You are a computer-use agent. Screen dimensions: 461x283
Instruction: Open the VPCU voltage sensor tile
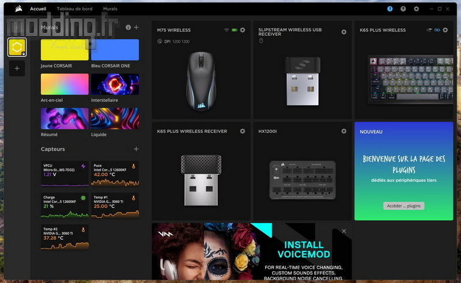coord(65,174)
